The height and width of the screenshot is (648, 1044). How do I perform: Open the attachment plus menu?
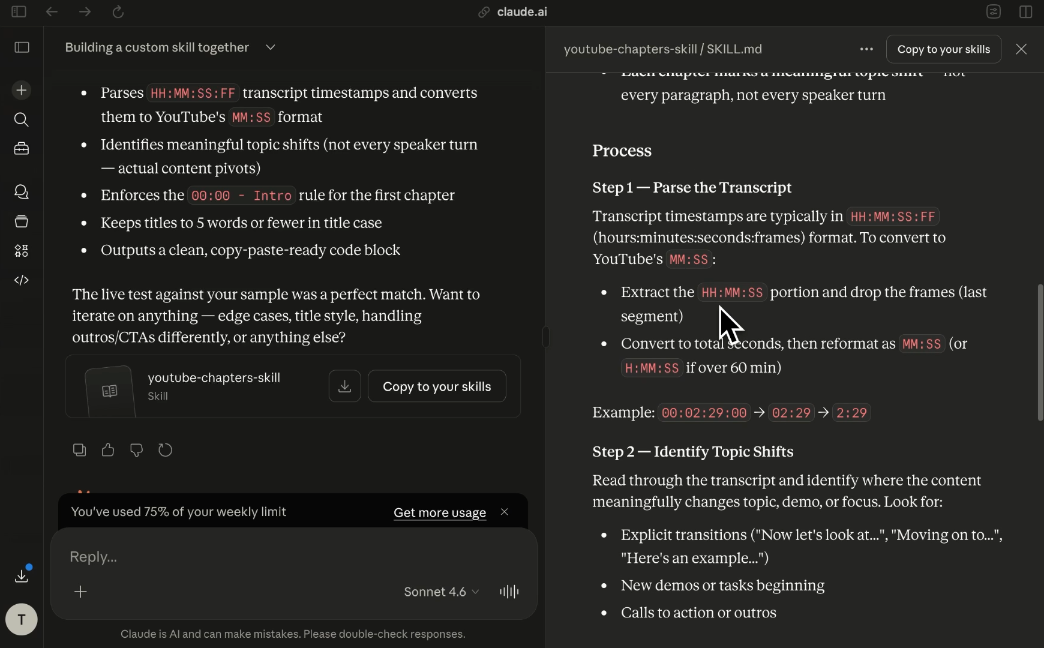click(80, 592)
